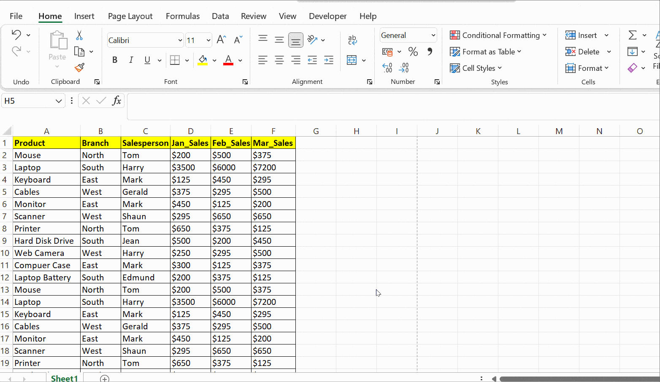Open the Number Format dropdown showing General
Screen dimensions: 660x382
pos(408,35)
